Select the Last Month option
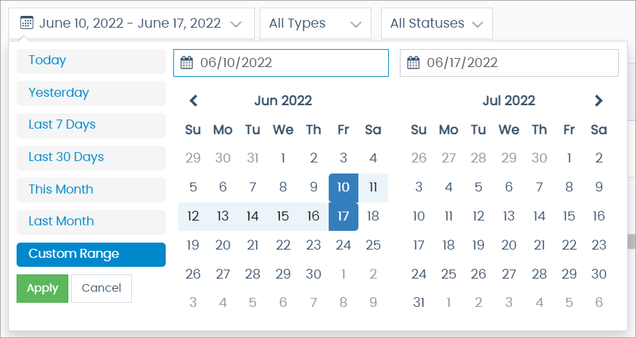636x338 pixels. [91, 222]
